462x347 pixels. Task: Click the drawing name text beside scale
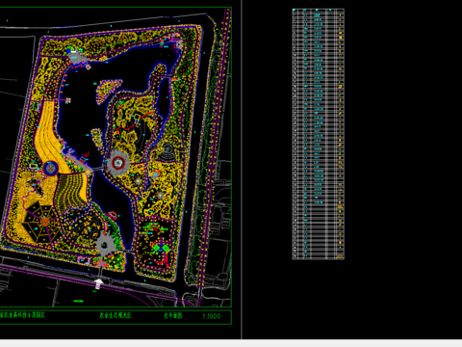tap(173, 316)
